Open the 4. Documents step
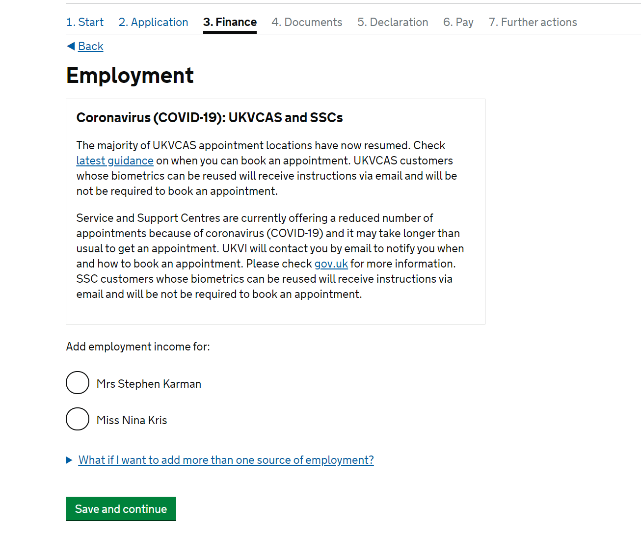The image size is (641, 535). [x=307, y=22]
